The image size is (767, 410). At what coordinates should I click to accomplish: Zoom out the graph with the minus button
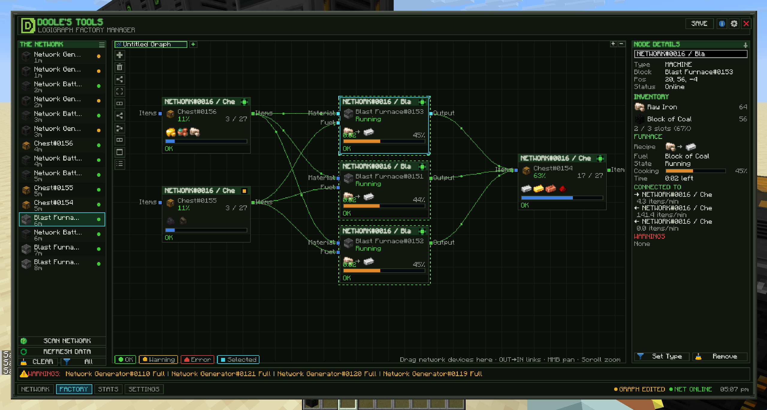click(622, 44)
